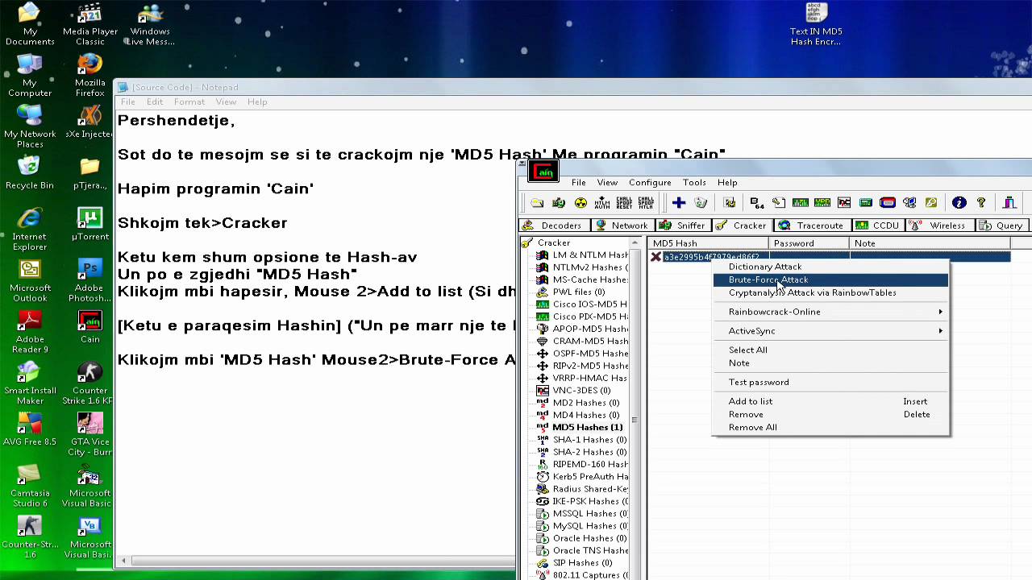Open the Base64 password decoder icon
The height and width of the screenshot is (580, 1032).
[x=756, y=203]
